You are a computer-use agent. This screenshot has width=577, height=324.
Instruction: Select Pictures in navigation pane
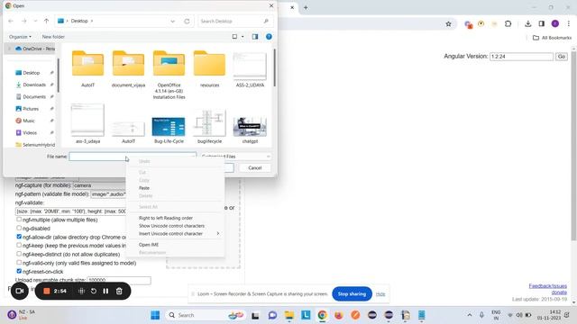point(31,109)
